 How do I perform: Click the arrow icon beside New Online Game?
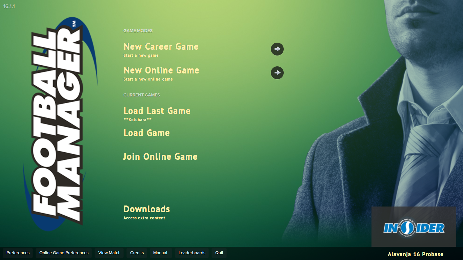click(x=277, y=73)
